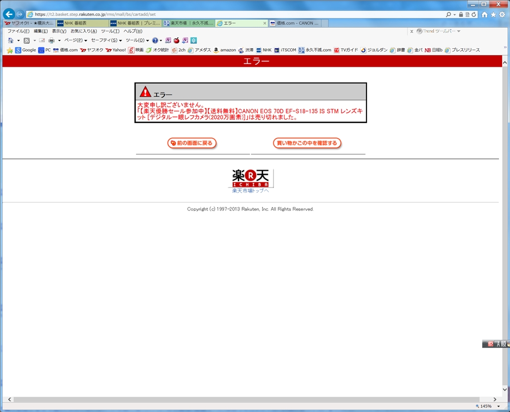Switch to the 楽天市場 | 永久不滅 tab
Image resolution: width=510 pixels, height=412 pixels.
[x=189, y=23]
